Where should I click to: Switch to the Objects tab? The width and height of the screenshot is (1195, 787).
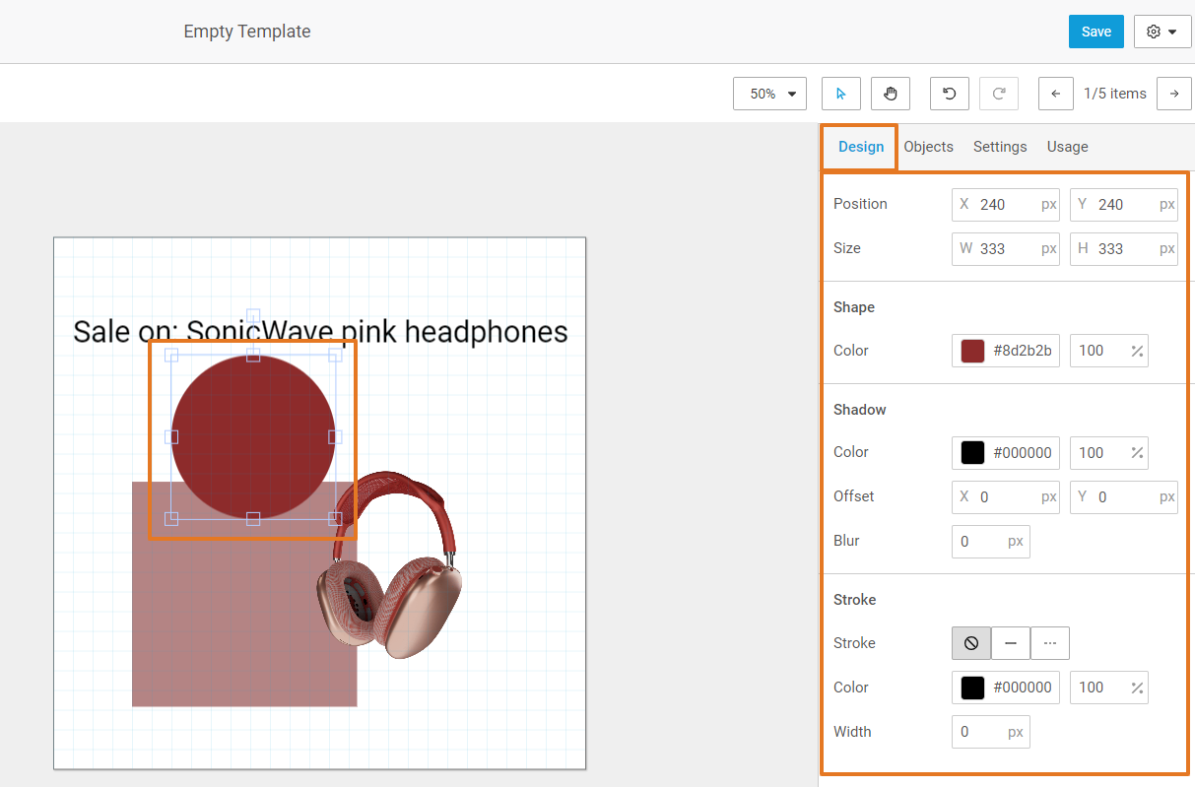point(928,147)
